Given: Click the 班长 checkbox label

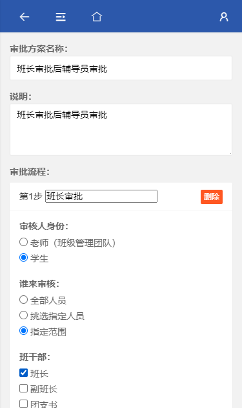Looking at the screenshot, I should 39,374.
